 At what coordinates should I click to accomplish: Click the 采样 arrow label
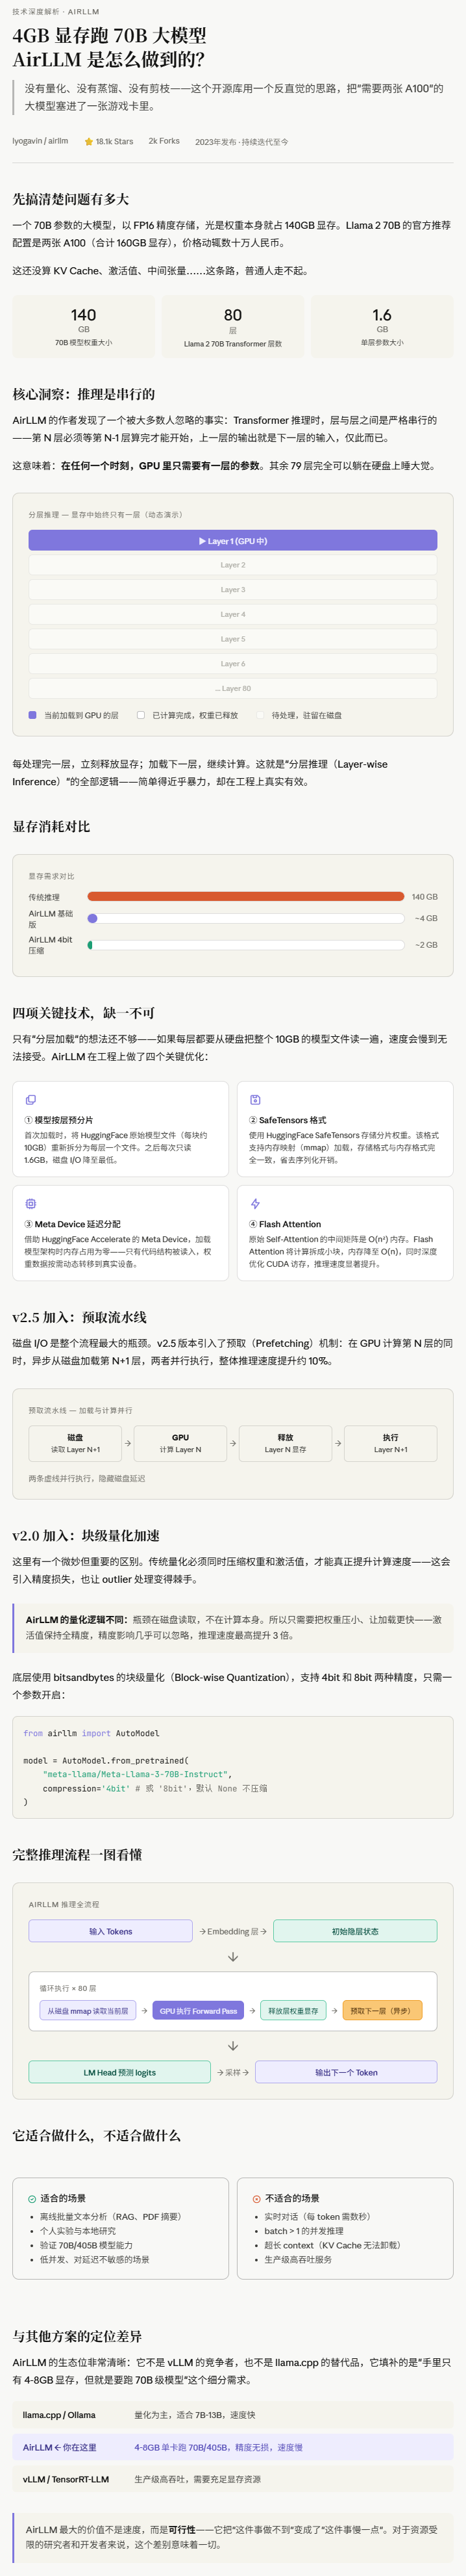coord(232,2072)
